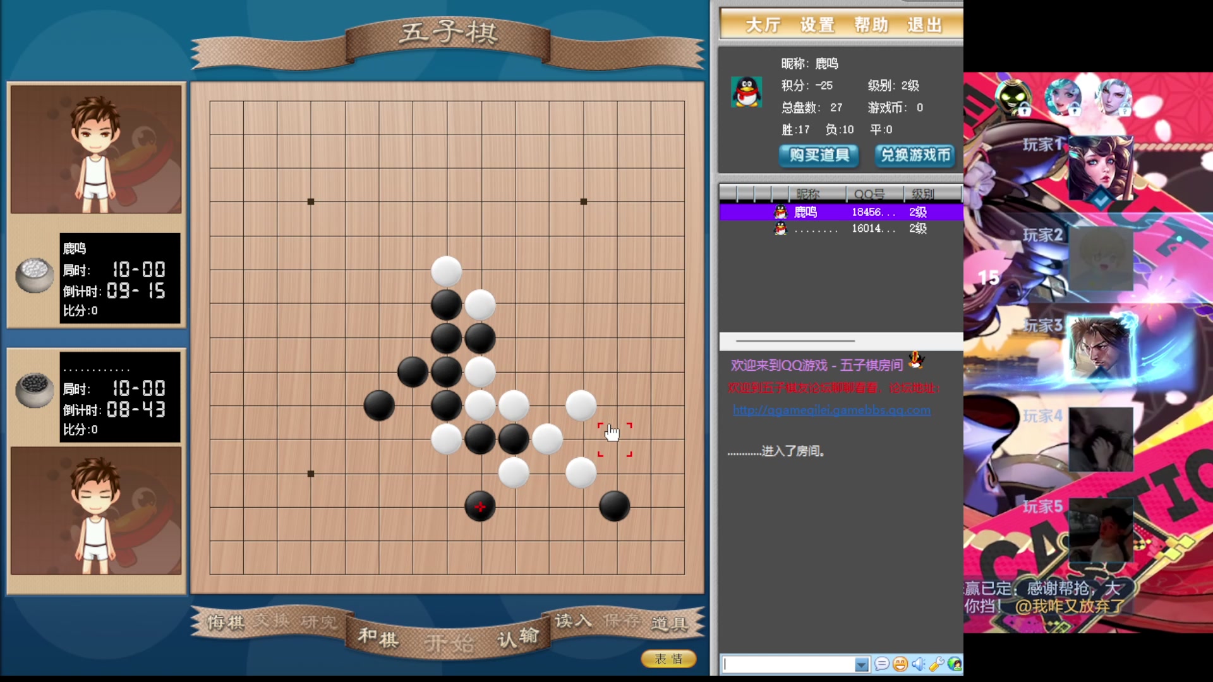
Task: Click the rightmost black stone on the board
Action: click(x=615, y=506)
